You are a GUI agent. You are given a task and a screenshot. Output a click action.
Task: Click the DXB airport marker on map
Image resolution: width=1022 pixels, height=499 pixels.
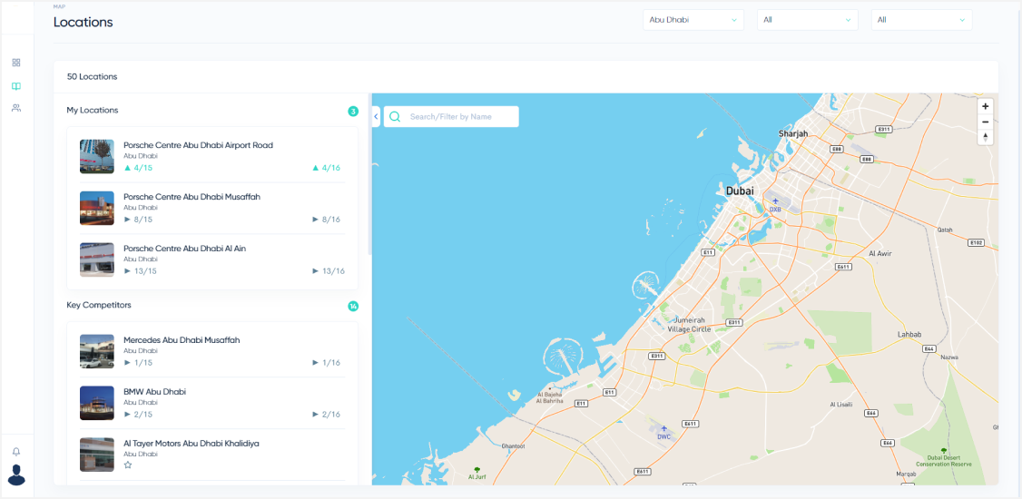775,204
